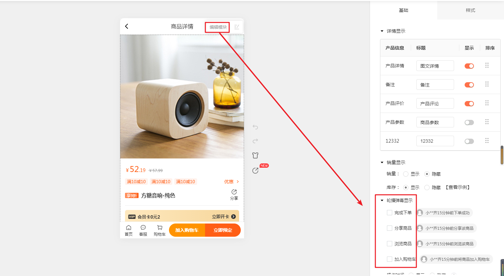Click the 分享 icon next to the product title
Image resolution: width=504 pixels, height=276 pixels.
[x=234, y=192]
